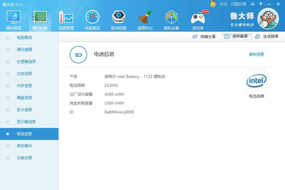
Task: Click the white bullet beside 电池信息
Action: [x=8, y=134]
